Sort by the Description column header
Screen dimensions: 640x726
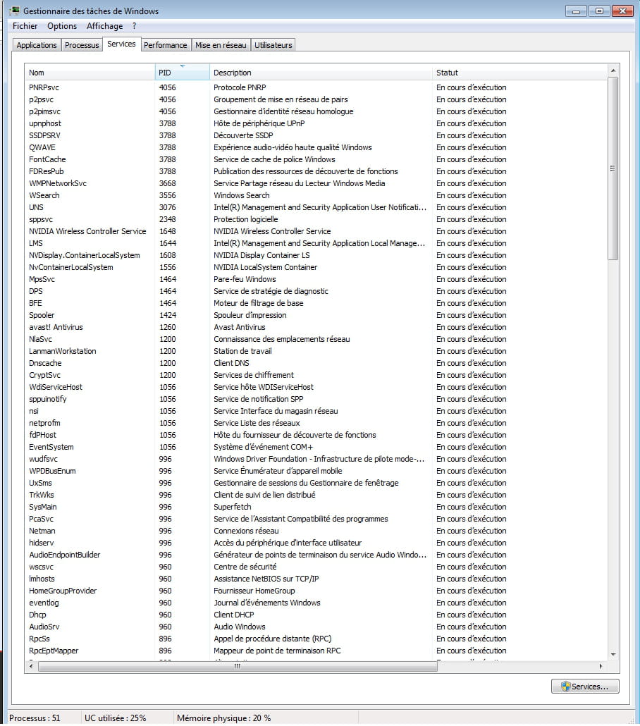coord(321,73)
